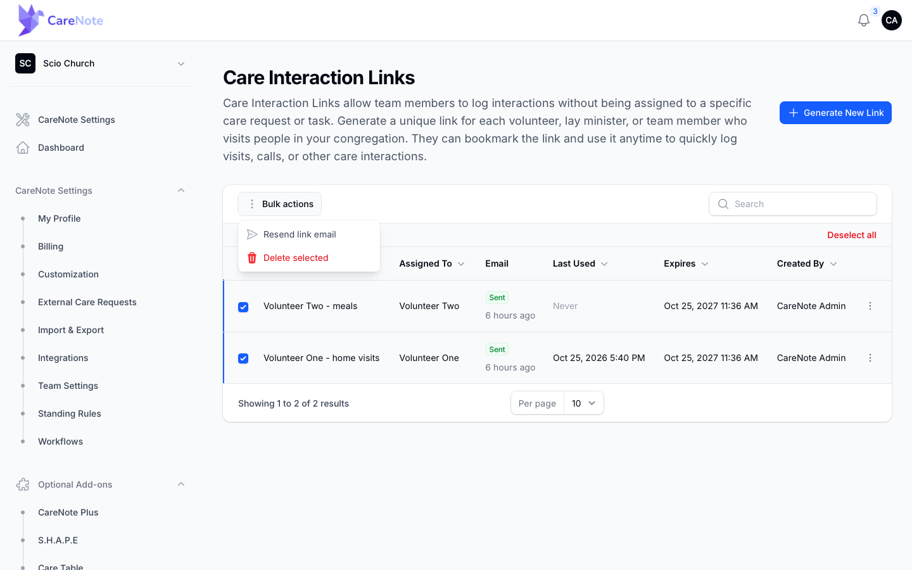Click the SC organization badge

pos(25,63)
